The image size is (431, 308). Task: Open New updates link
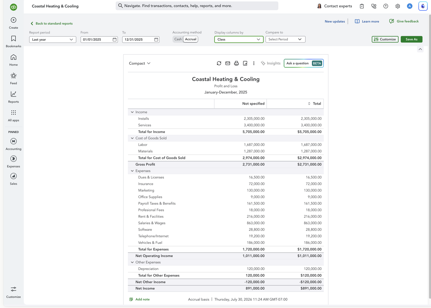(335, 21)
